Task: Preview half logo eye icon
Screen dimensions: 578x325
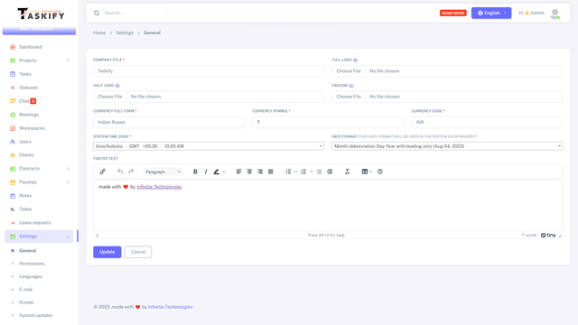Action: pos(117,86)
